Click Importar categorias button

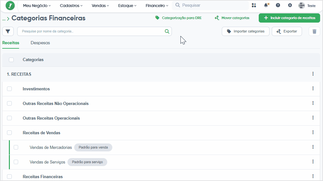[246, 31]
